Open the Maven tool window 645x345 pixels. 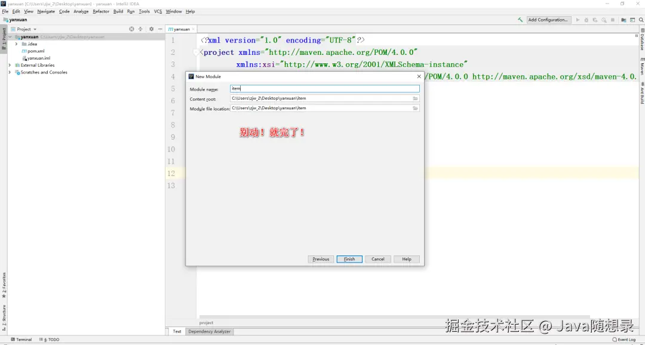[x=641, y=66]
